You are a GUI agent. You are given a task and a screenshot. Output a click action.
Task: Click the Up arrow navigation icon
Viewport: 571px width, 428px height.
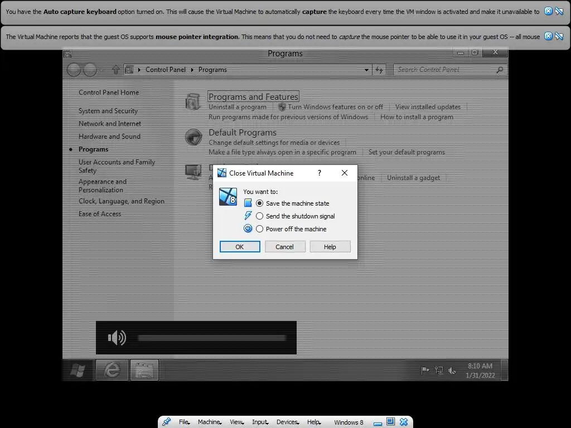pos(116,70)
